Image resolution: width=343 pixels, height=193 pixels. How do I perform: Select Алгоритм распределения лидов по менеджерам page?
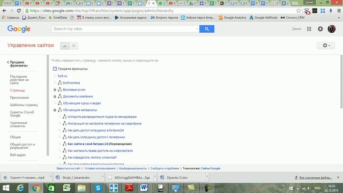[102, 117]
